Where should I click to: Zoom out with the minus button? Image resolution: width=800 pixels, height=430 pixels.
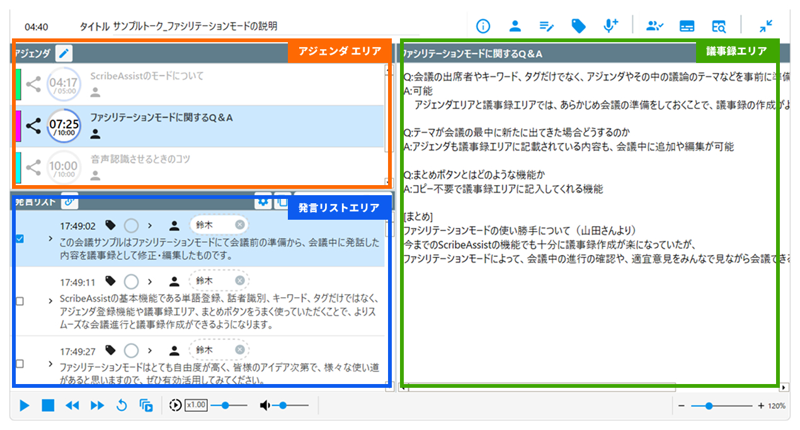coord(681,406)
